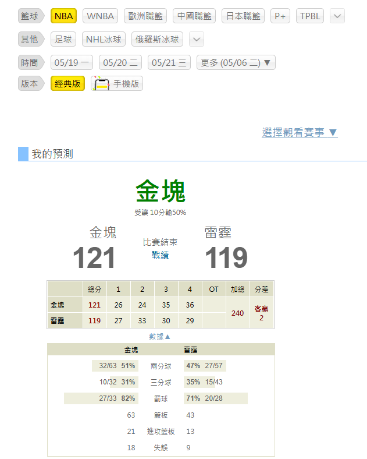Screen dimensions: 367x459
Task: Open the 戰績 link
Action: 160,255
